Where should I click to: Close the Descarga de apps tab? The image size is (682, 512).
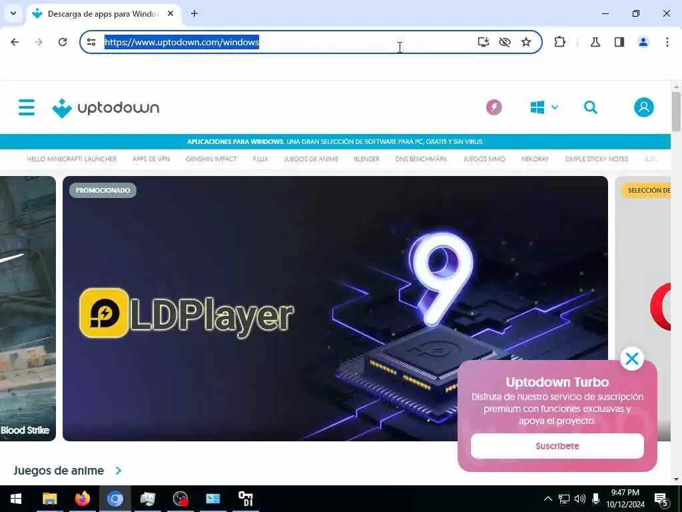[x=170, y=13]
